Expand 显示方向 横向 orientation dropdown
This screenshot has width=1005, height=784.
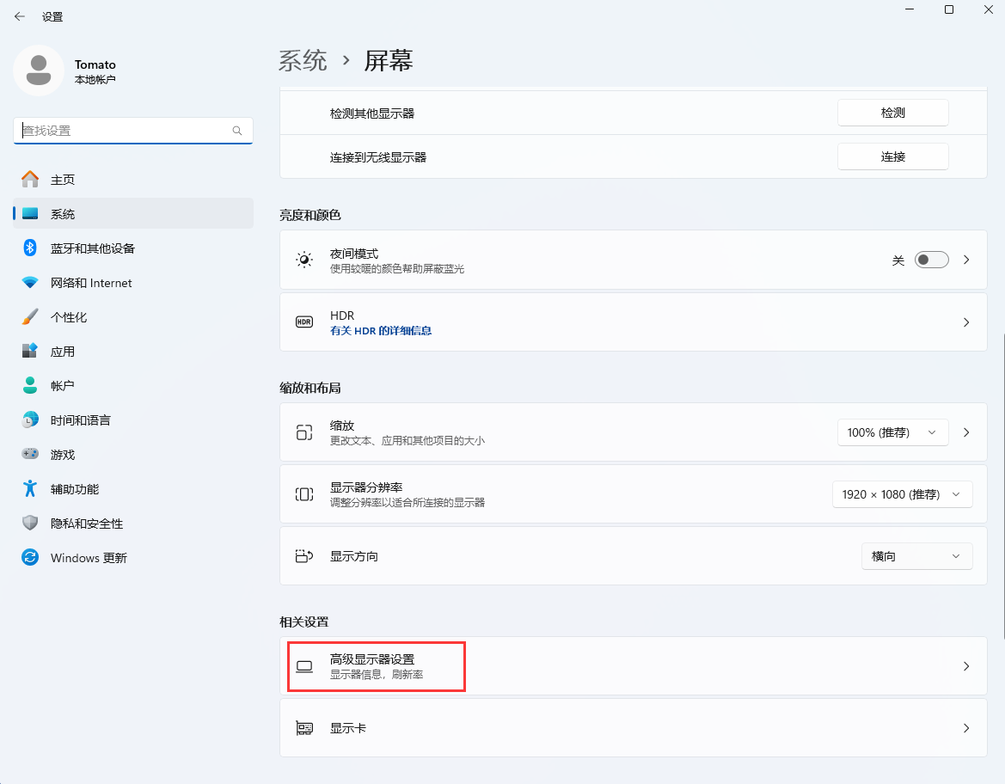click(x=916, y=556)
